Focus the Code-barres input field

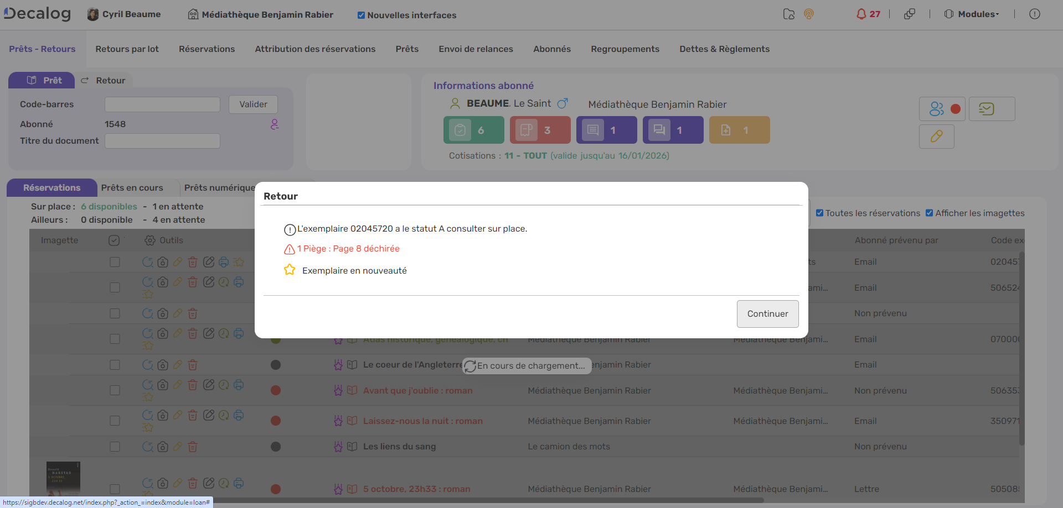(162, 104)
